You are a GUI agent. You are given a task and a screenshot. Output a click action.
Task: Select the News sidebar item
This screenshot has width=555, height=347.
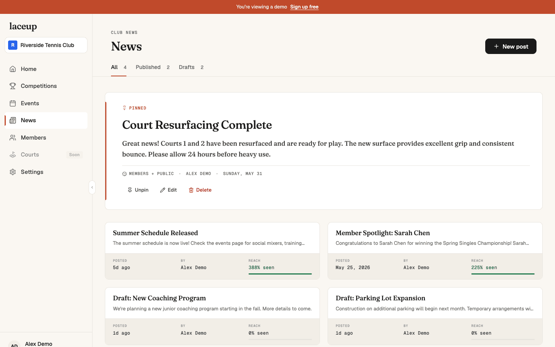tap(46, 120)
